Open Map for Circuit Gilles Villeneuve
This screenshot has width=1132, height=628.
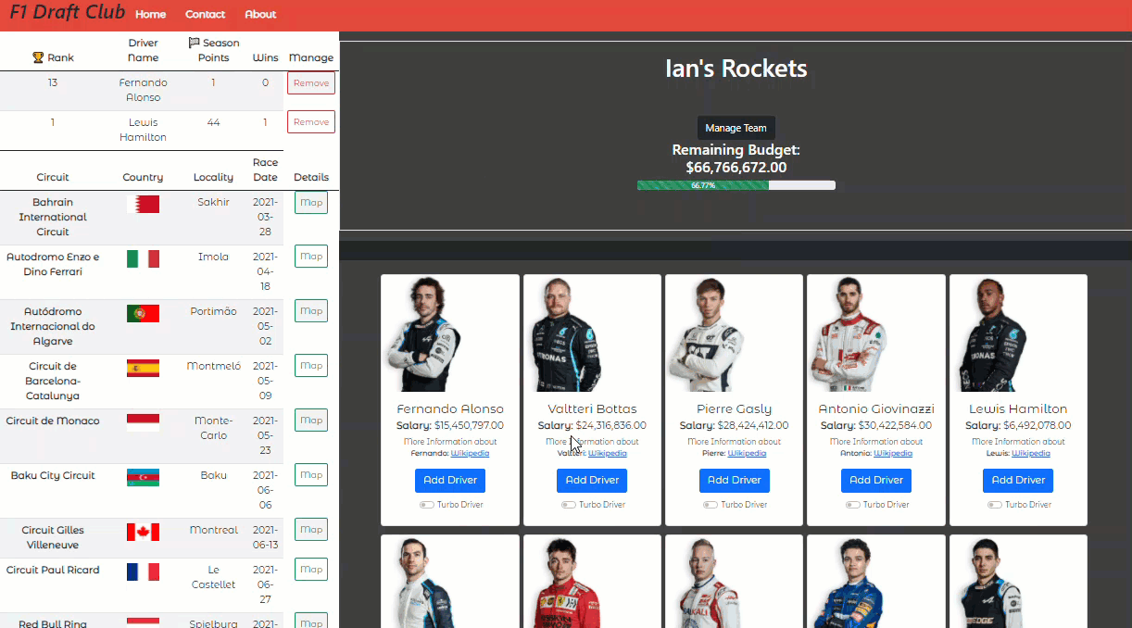pyautogui.click(x=311, y=530)
